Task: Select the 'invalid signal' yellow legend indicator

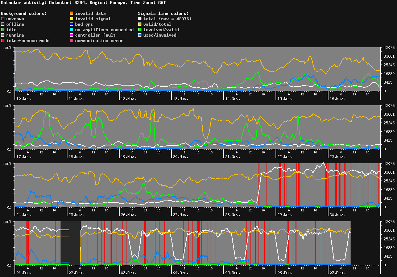Action: pyautogui.click(x=71, y=18)
